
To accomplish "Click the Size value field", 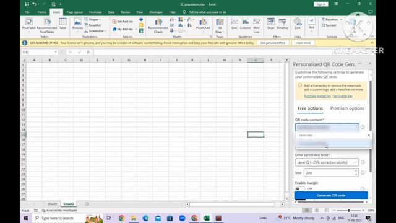I will (329, 173).
